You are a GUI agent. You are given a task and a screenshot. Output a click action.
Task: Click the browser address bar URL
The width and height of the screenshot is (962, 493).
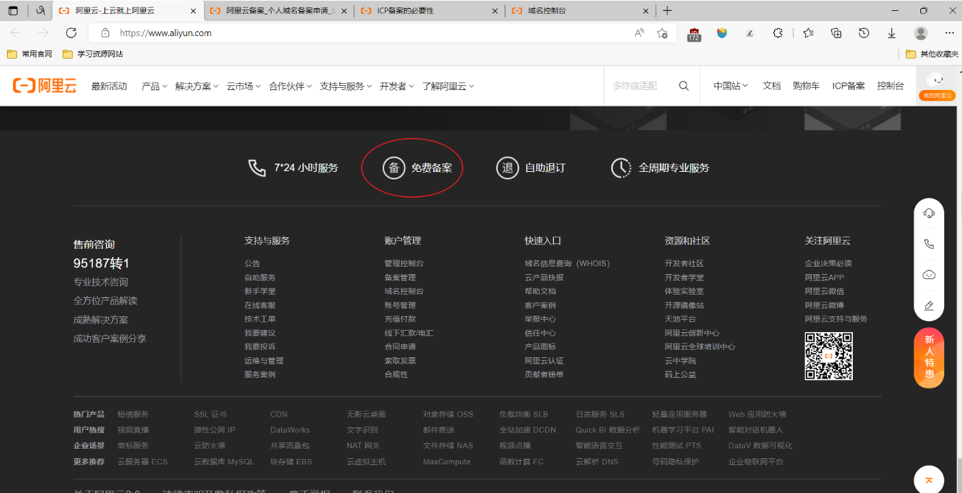click(x=166, y=33)
